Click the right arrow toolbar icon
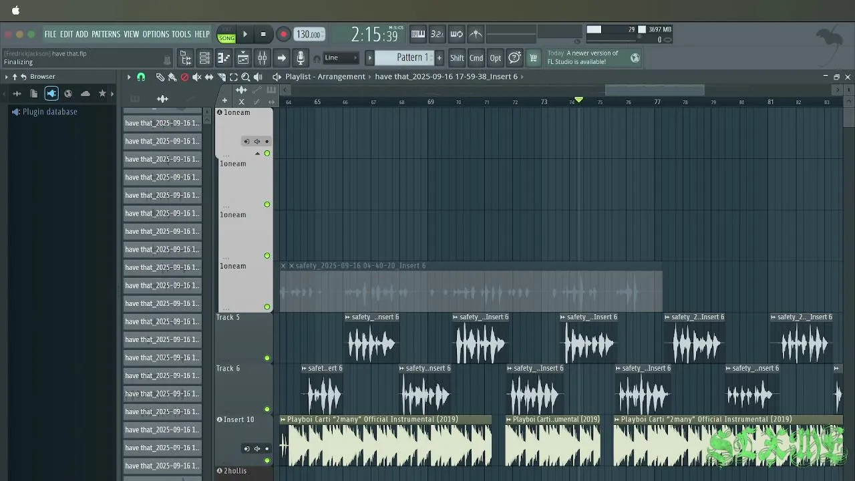Image resolution: width=855 pixels, height=481 pixels. click(x=282, y=58)
